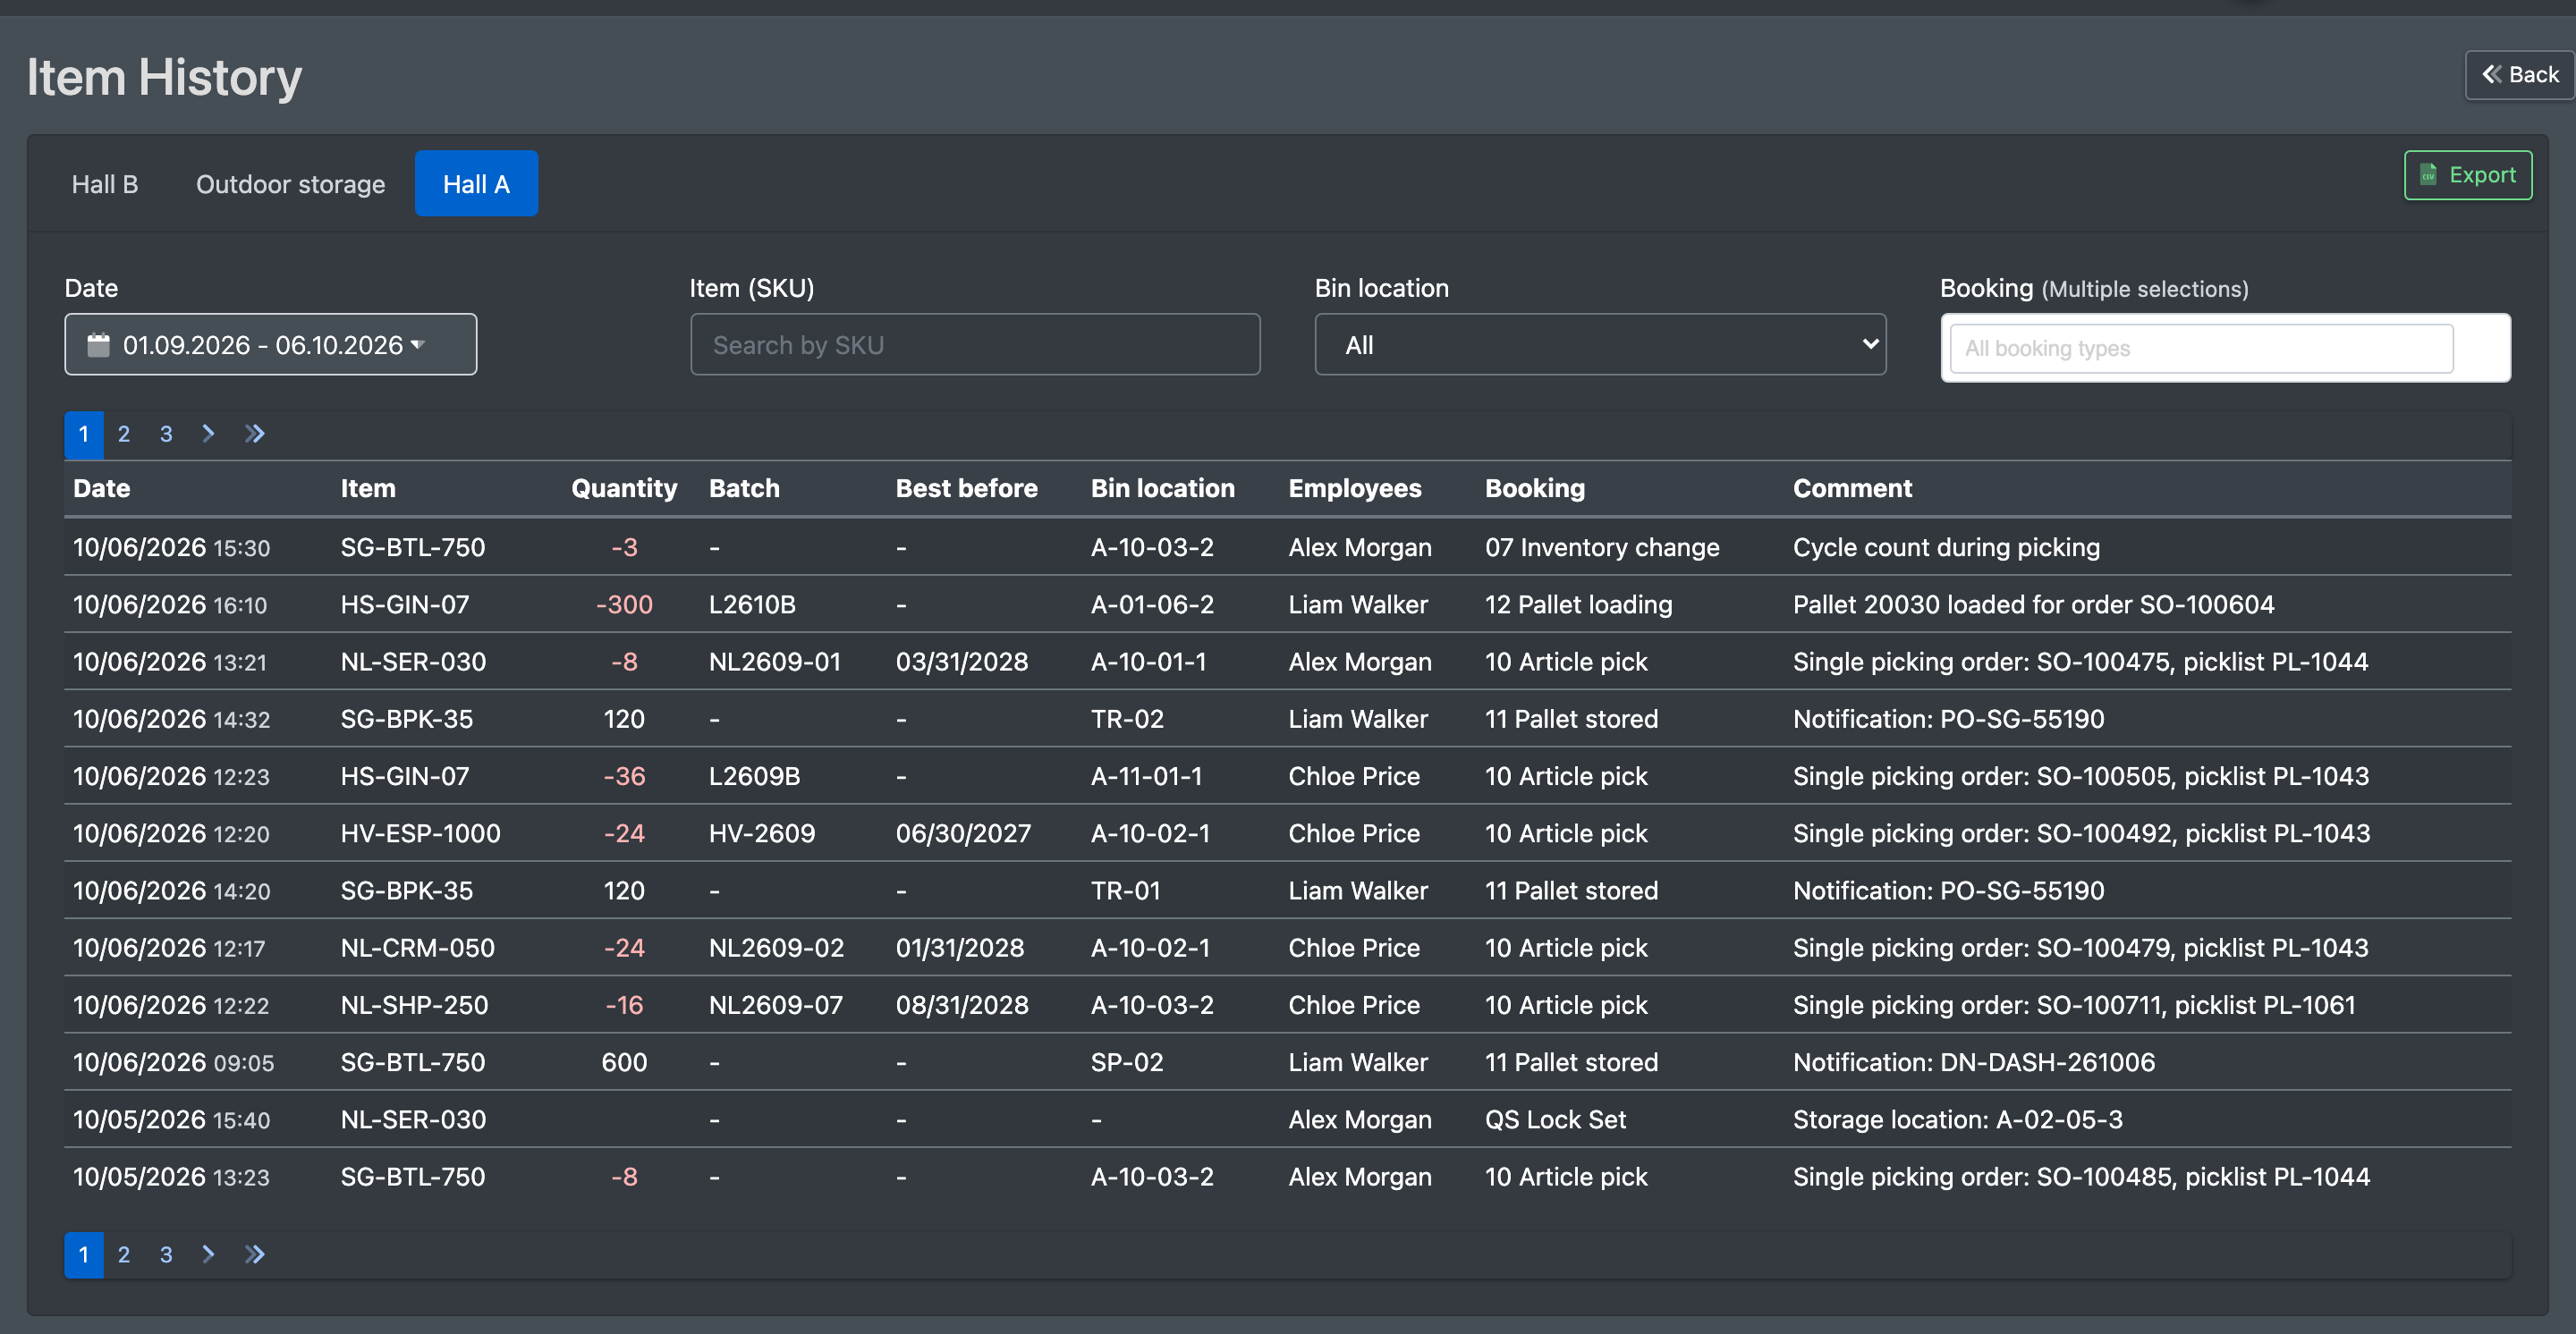This screenshot has width=2576, height=1334.
Task: Click bin location TR-02
Action: coord(1127,720)
